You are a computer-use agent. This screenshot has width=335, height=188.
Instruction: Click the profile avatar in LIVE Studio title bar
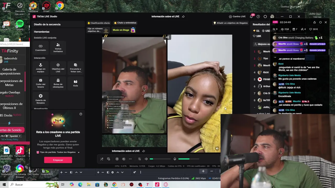point(272,16)
